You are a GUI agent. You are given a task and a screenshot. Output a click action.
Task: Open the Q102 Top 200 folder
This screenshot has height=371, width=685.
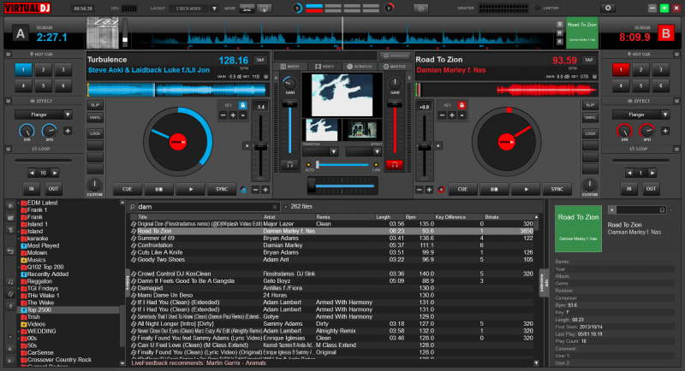click(45, 267)
